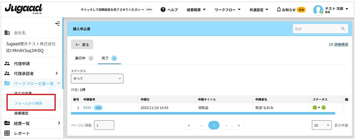Expand the 経費一覧 sidebar section
Image resolution: width=355 pixels, height=140 pixels.
(x=59, y=123)
